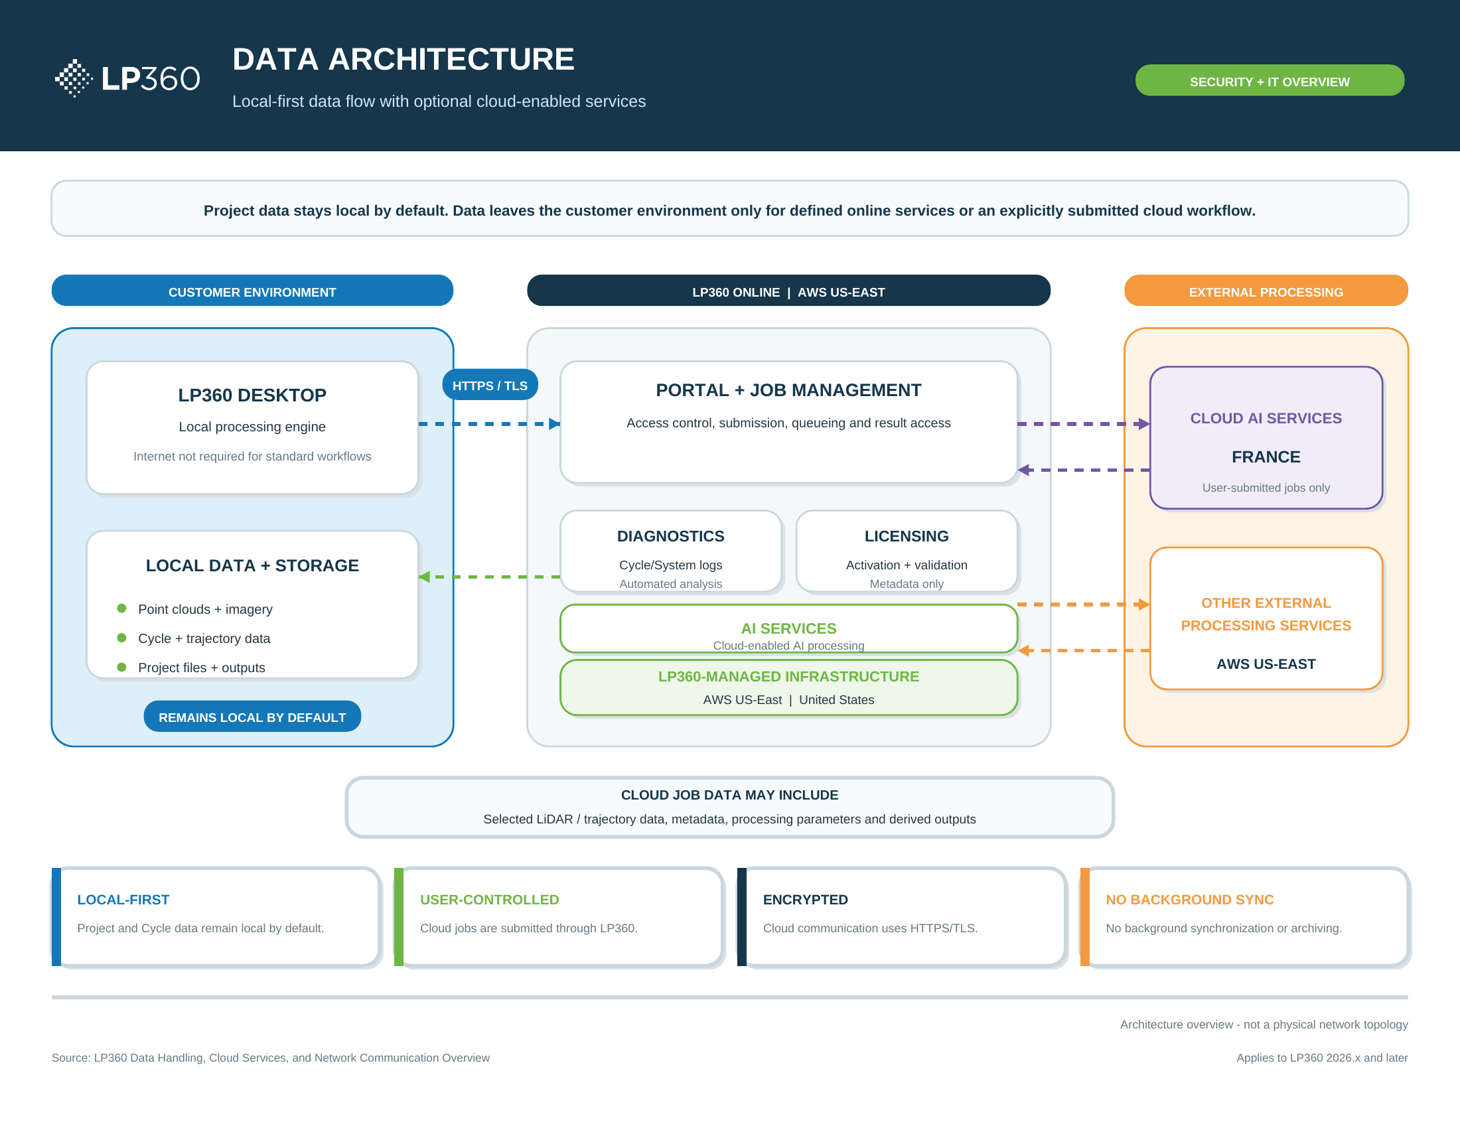Select the USER-CONTROLLED card title
The height and width of the screenshot is (1128, 1460).
pos(489,900)
